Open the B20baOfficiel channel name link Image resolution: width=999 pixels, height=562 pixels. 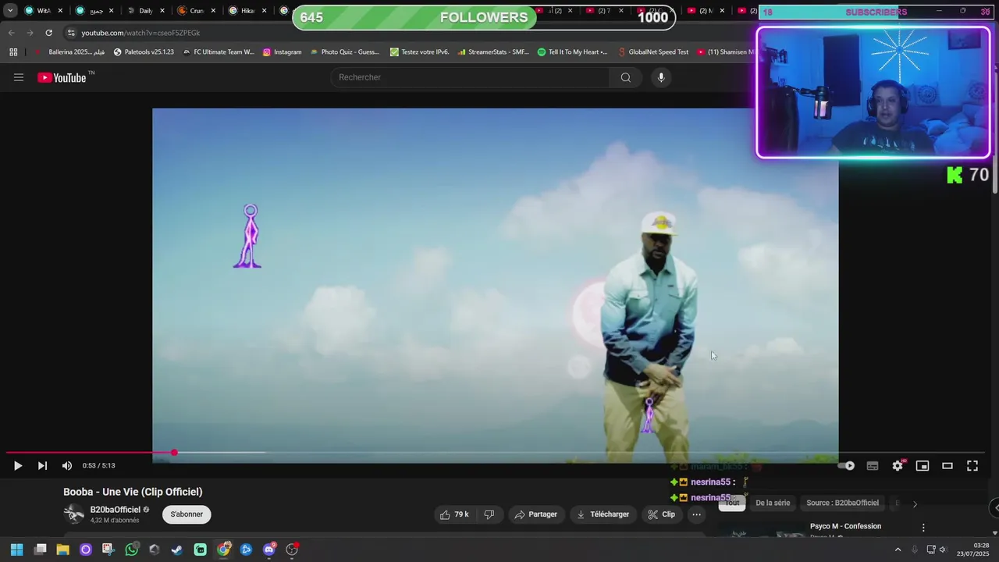pyautogui.click(x=115, y=510)
